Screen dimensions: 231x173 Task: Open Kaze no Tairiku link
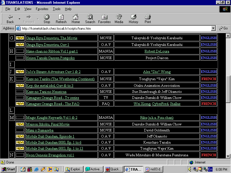60,79
